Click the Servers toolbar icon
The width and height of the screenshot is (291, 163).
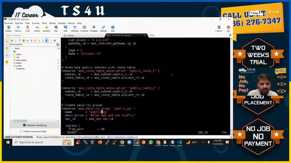point(18,29)
